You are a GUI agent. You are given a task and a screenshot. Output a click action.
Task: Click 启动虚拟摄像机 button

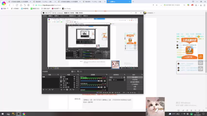[x=135, y=82]
